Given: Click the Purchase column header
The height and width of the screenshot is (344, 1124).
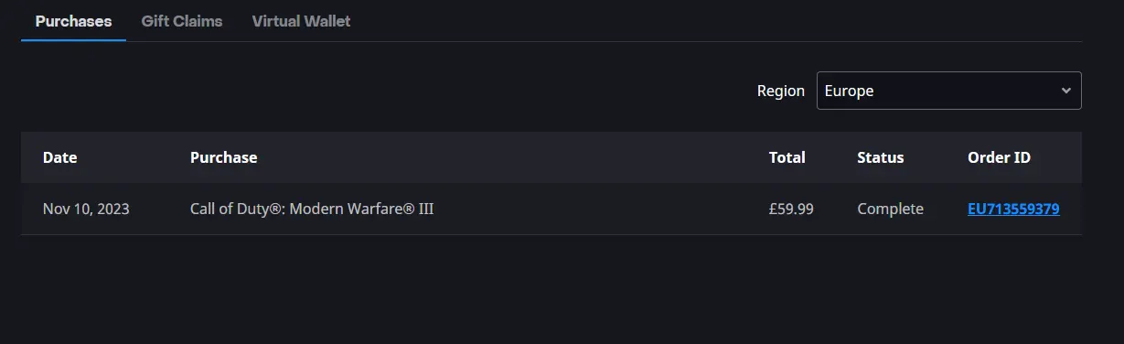Looking at the screenshot, I should (x=223, y=157).
